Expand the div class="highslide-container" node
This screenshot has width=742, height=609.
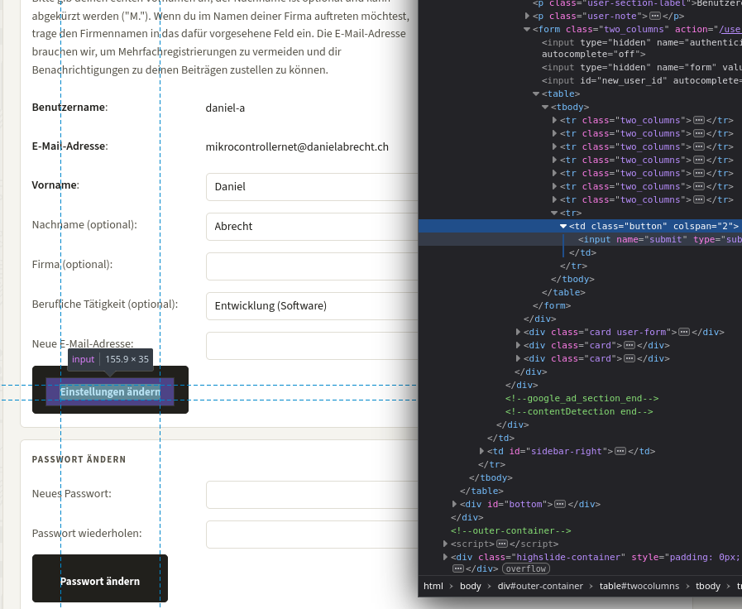pyautogui.click(x=445, y=558)
